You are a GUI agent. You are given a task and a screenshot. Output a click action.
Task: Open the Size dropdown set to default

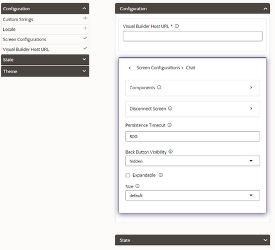[x=193, y=195]
